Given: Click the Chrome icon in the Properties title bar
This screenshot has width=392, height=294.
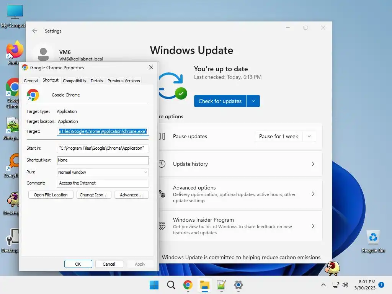Looking at the screenshot, I should (x=24, y=67).
